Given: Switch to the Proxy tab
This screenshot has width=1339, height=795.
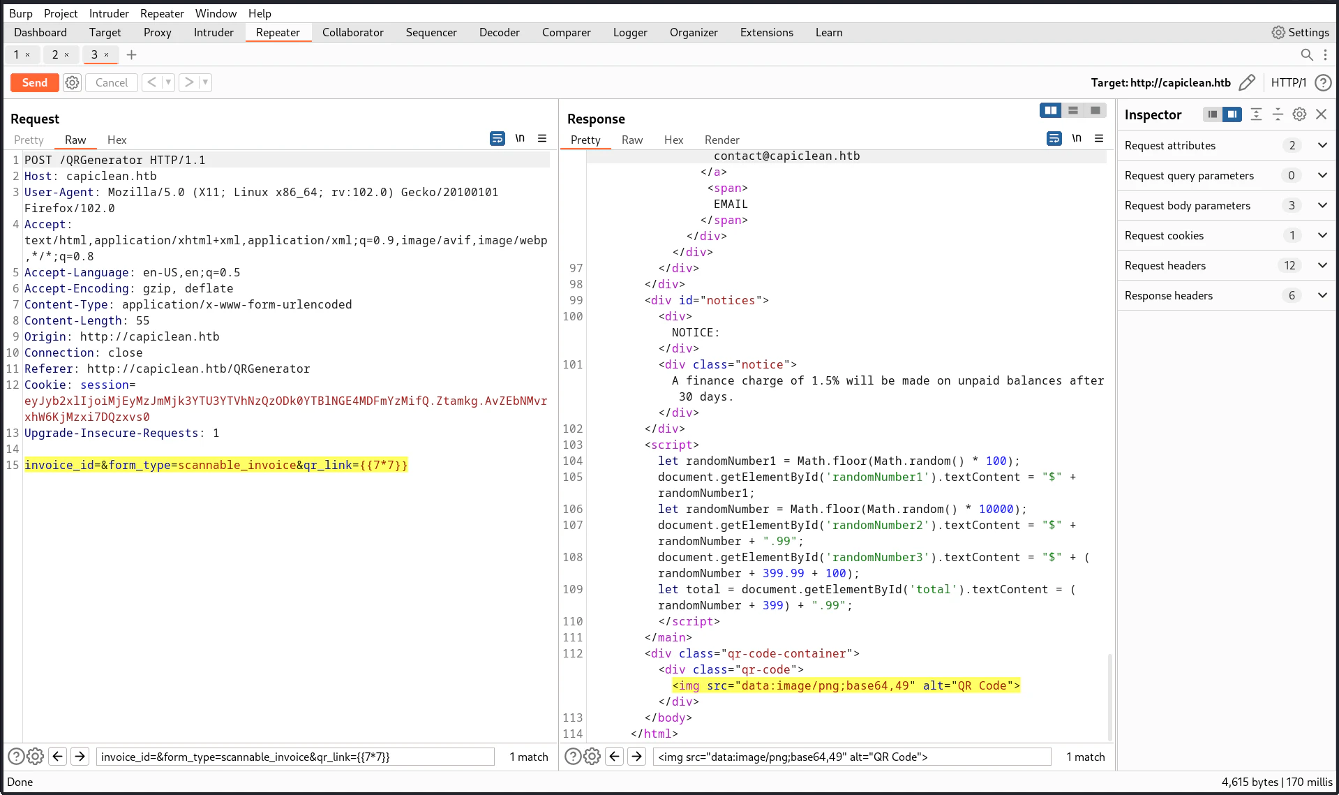Looking at the screenshot, I should [x=158, y=32].
